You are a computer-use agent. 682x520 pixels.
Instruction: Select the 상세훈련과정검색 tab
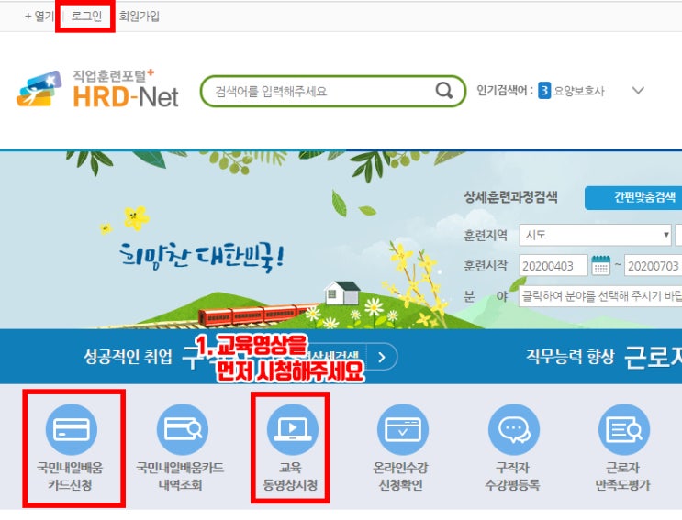coord(510,197)
